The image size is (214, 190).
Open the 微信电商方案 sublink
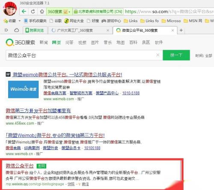[x=55, y=93]
